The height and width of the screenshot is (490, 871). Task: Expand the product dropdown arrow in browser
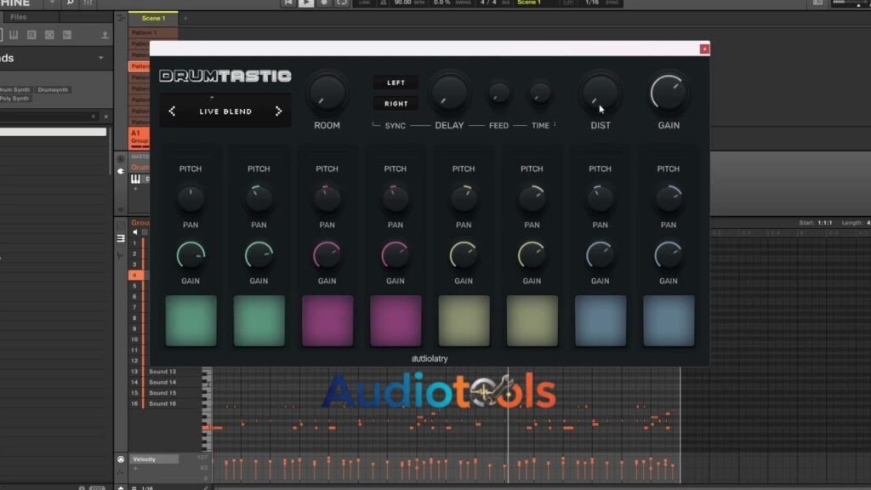click(100, 58)
